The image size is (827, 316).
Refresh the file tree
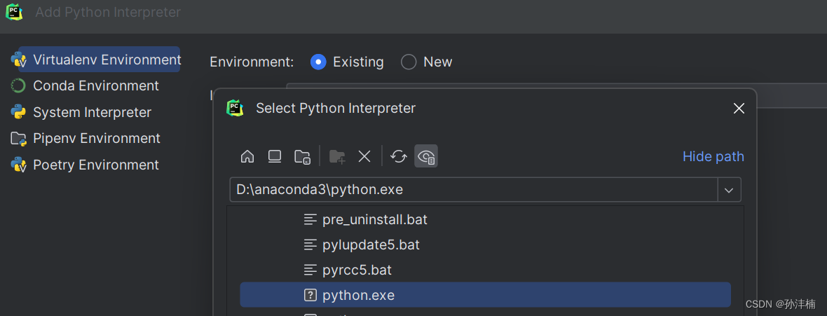pyautogui.click(x=399, y=156)
